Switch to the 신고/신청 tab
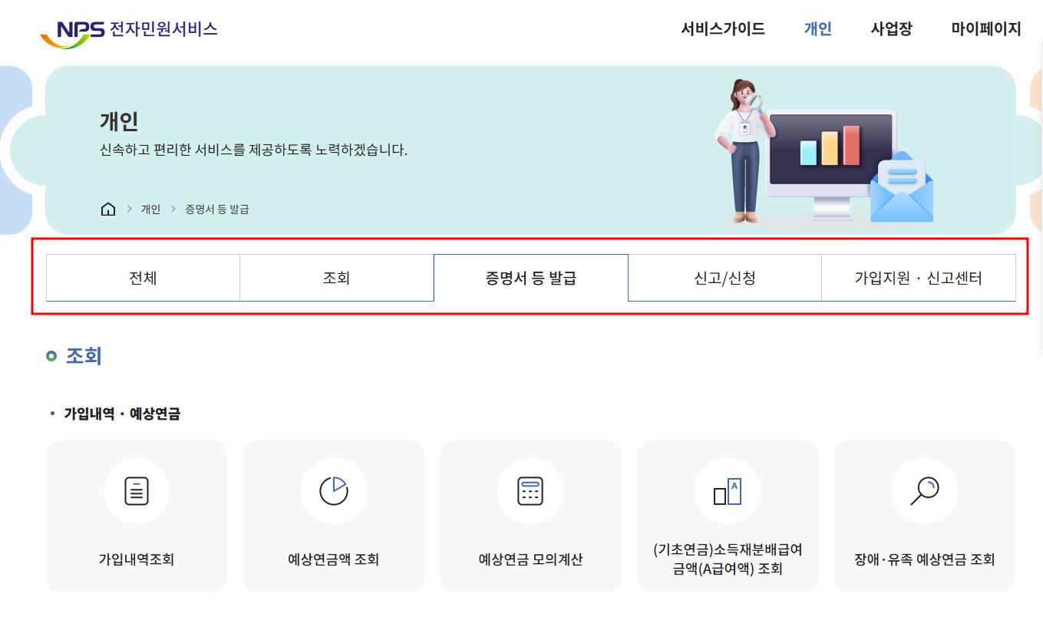The width and height of the screenshot is (1043, 620). 724,277
